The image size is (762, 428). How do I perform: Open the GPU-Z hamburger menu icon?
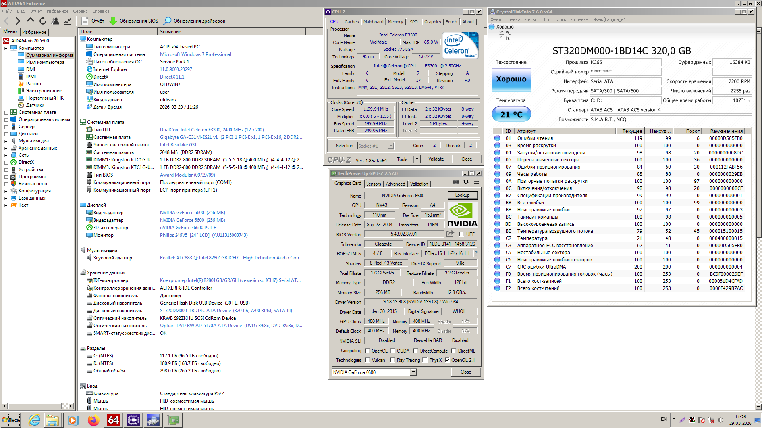[476, 182]
